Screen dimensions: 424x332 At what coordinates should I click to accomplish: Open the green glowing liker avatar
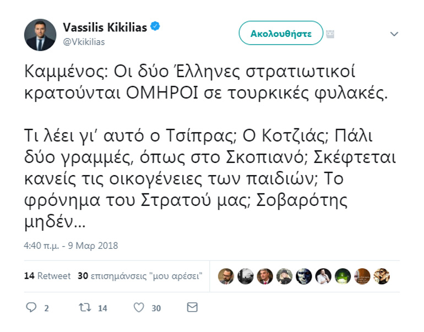pos(343,276)
